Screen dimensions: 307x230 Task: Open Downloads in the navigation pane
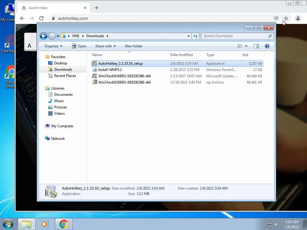(63, 69)
